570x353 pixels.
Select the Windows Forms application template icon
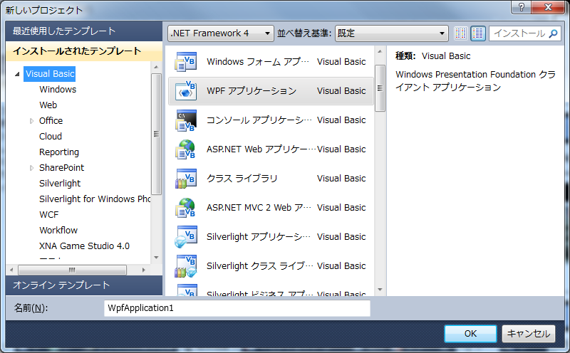pyautogui.click(x=186, y=62)
